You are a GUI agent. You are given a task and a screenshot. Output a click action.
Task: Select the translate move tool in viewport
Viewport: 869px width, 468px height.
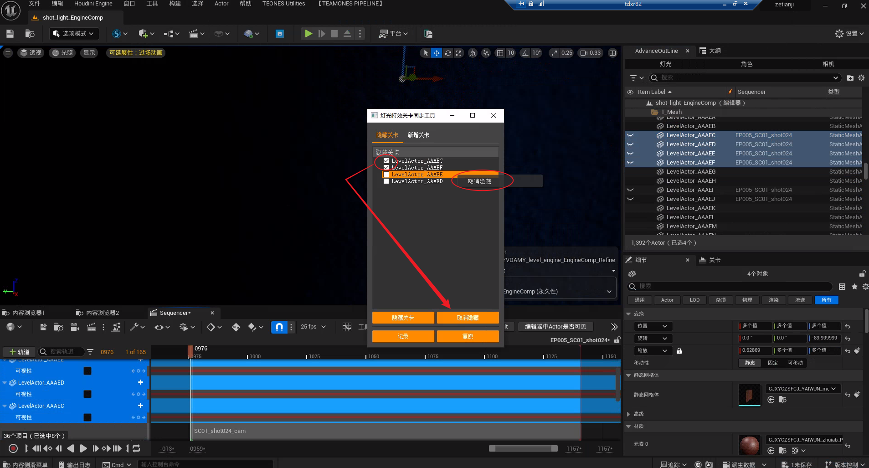click(x=437, y=53)
